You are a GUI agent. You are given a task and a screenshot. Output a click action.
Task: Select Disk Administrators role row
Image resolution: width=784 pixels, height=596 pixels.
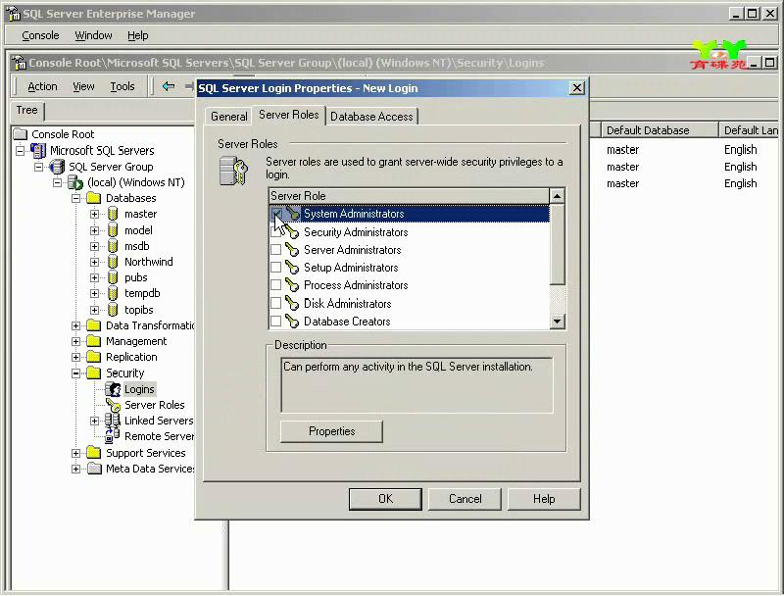pos(409,304)
